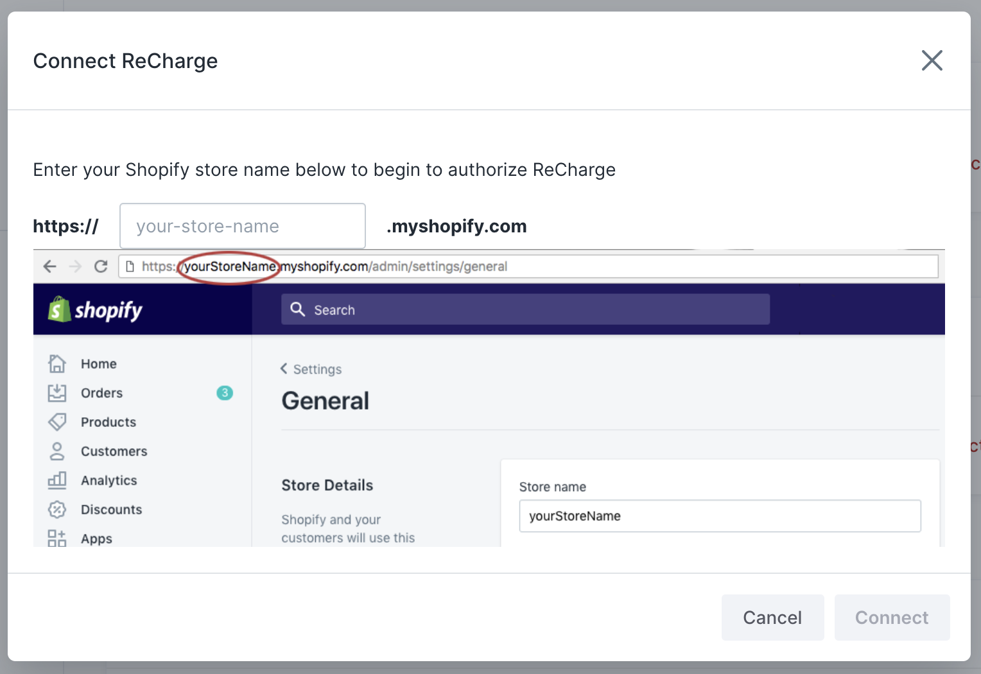Click the Analytics bar chart icon
981x674 pixels.
point(57,480)
